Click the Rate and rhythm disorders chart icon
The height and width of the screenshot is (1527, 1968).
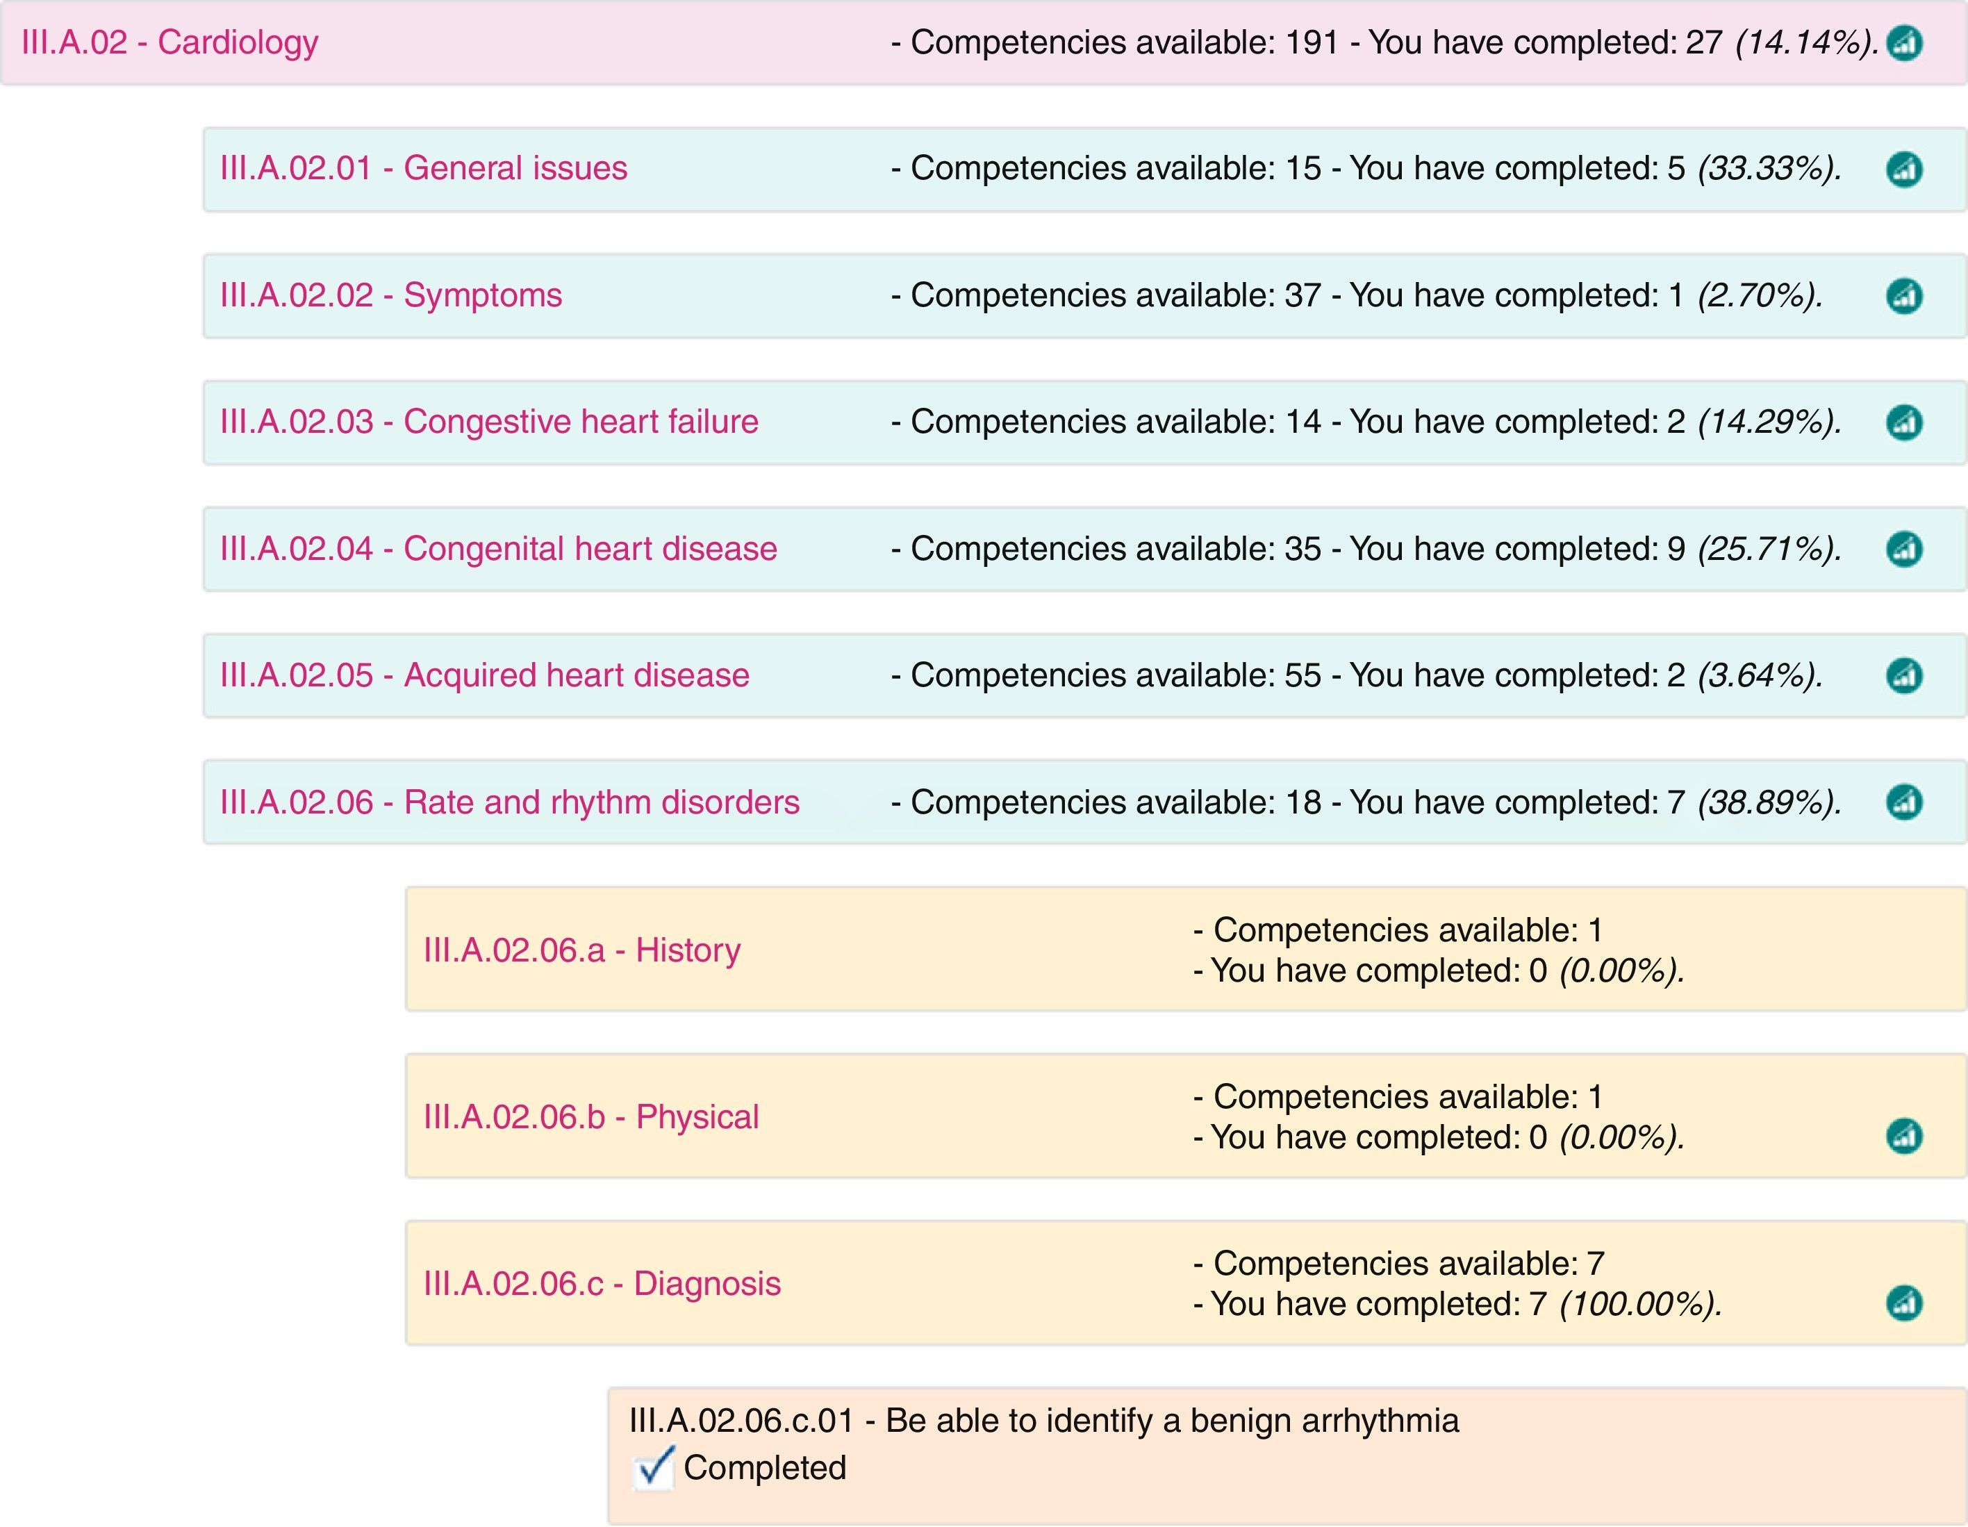[x=1904, y=801]
